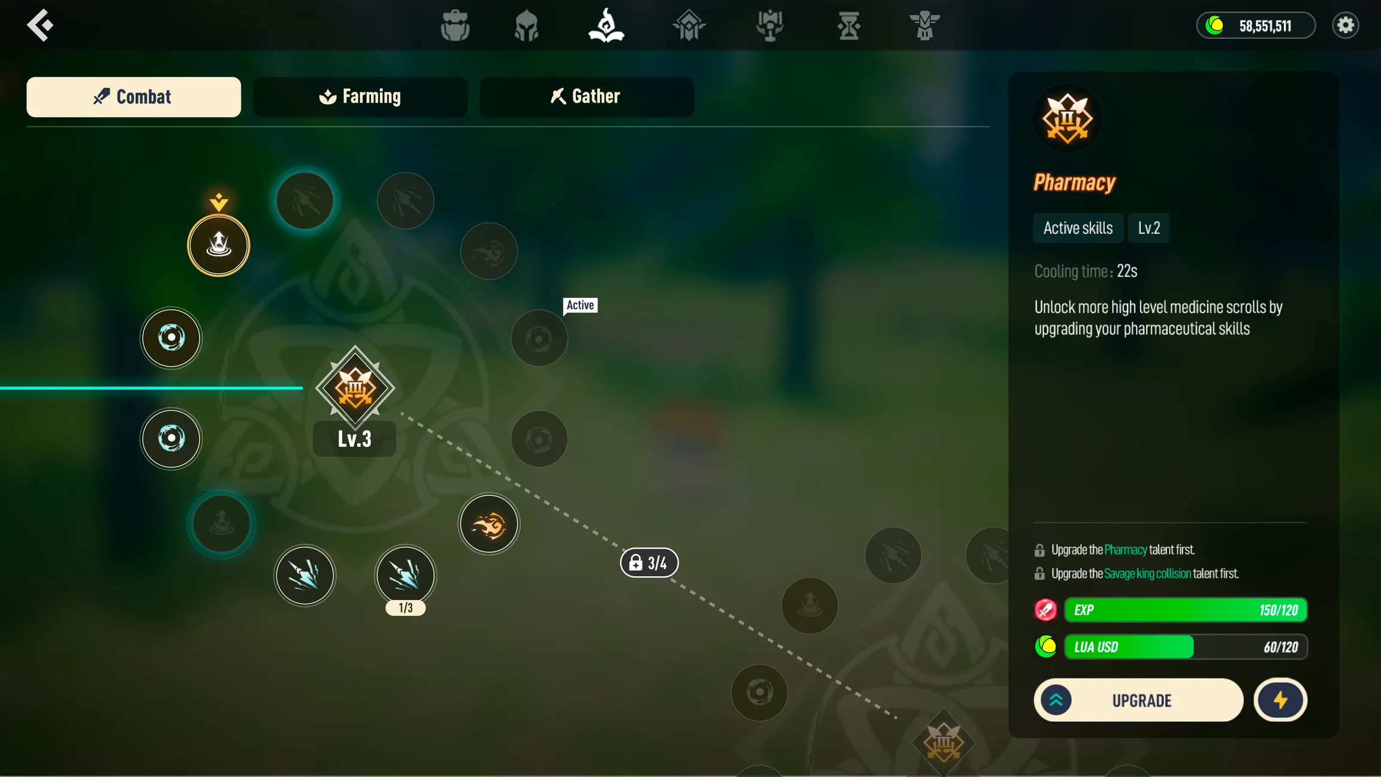Screen dimensions: 1381x777
Task: Select the Combat tab
Action: pos(133,96)
